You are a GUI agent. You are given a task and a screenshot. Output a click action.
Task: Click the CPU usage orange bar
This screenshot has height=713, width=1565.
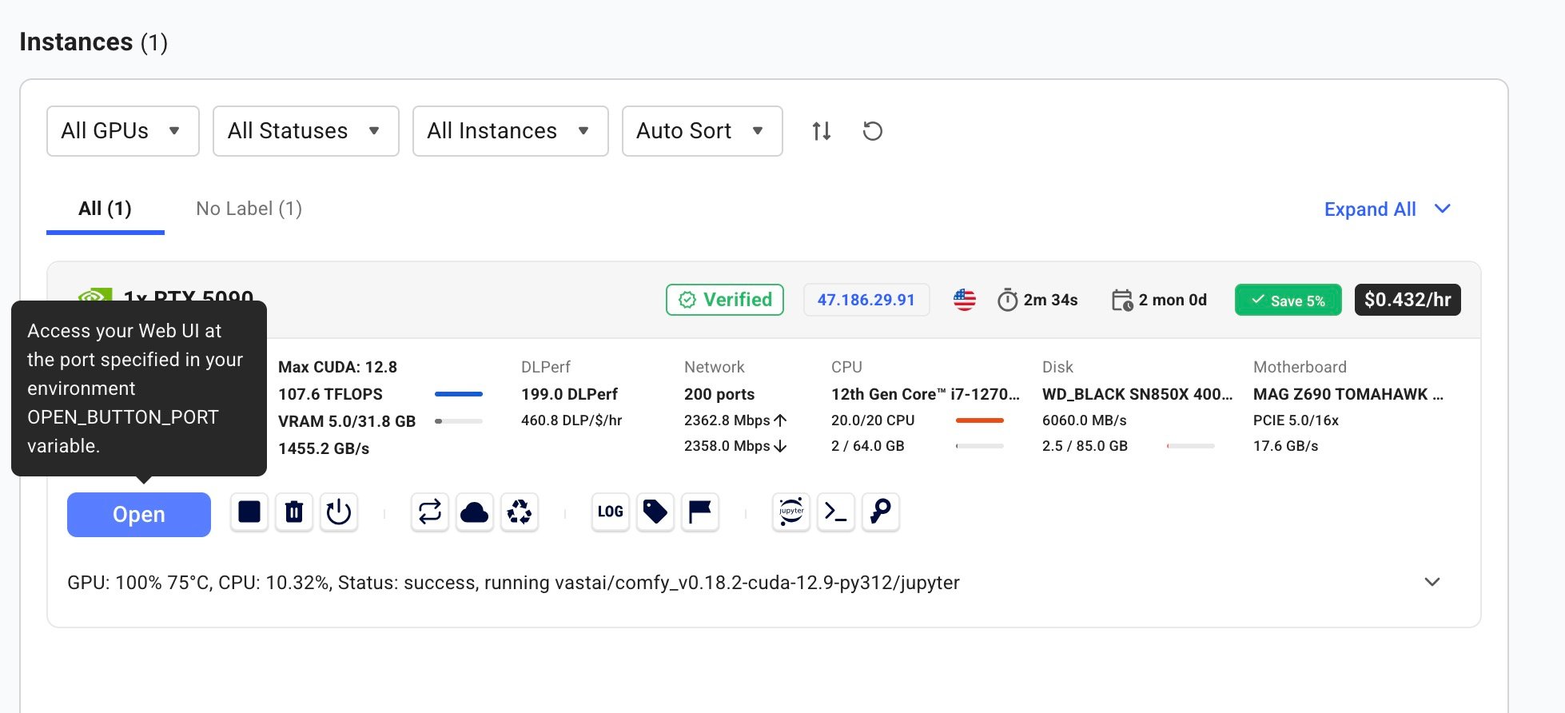[980, 420]
